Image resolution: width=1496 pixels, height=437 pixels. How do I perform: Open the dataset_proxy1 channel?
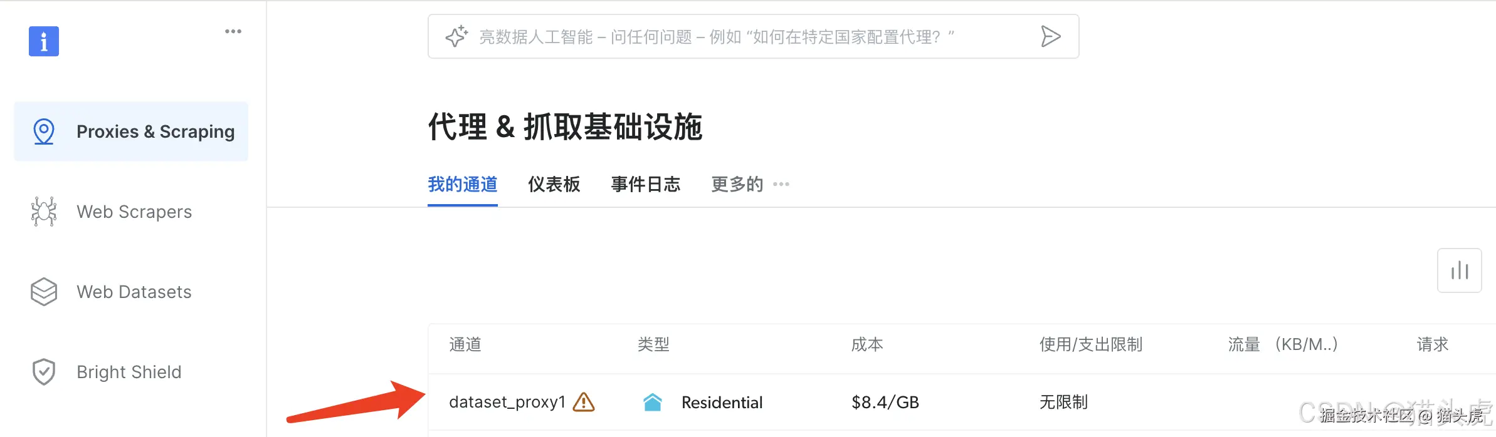point(508,403)
